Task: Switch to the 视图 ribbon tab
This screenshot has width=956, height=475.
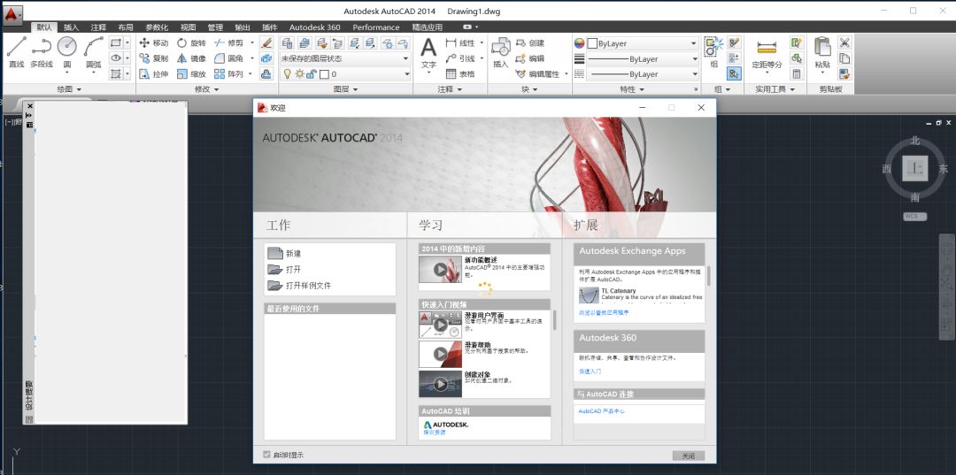Action: 188,27
